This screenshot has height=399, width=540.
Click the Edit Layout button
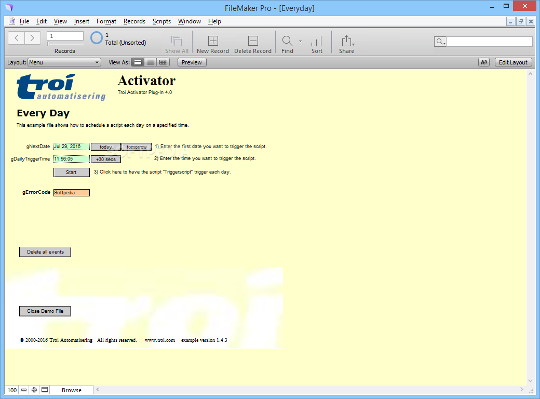tap(513, 62)
